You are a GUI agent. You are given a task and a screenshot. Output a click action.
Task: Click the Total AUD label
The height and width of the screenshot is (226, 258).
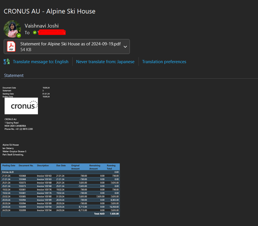click(99, 214)
